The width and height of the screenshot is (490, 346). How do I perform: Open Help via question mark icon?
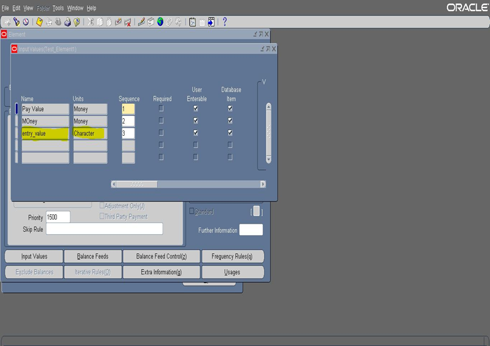pos(224,22)
